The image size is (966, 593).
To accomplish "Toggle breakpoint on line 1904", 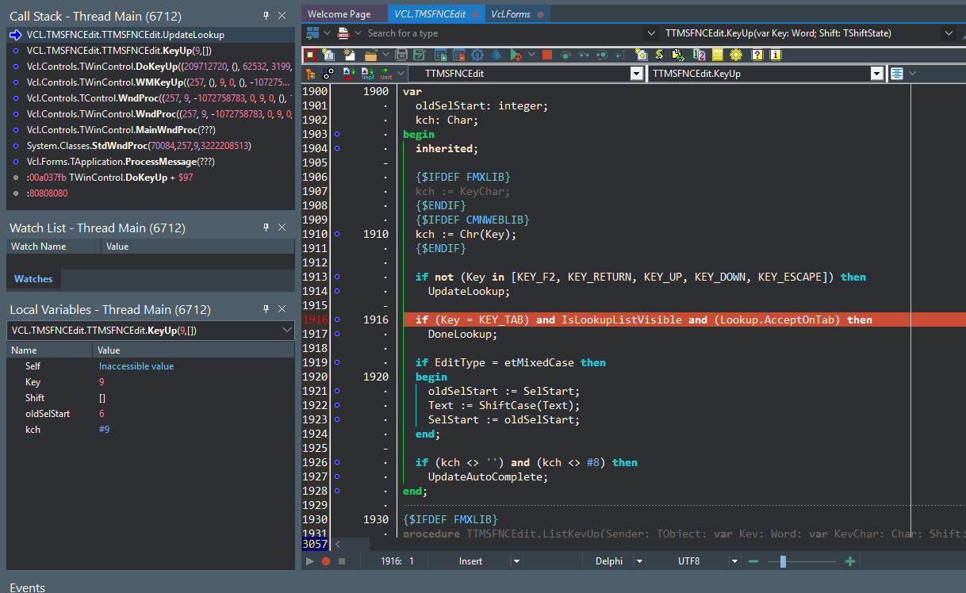I will pos(337,148).
